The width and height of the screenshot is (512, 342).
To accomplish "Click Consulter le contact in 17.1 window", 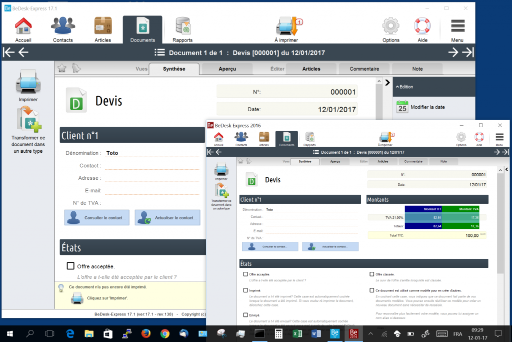I will coord(96,217).
